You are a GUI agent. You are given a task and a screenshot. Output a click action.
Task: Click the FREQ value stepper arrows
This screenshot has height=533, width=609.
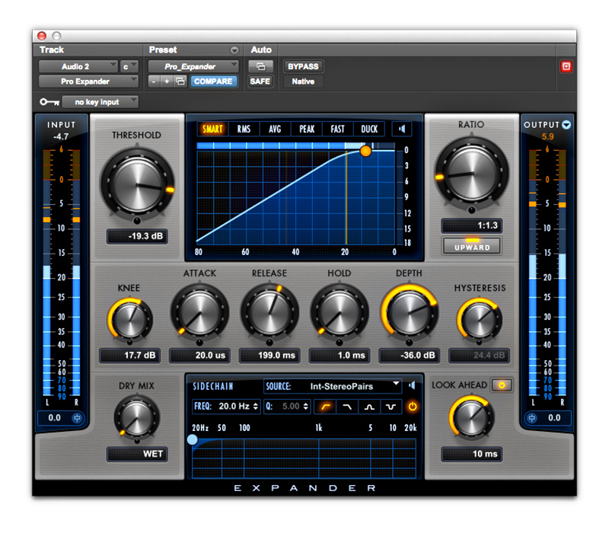tap(255, 407)
